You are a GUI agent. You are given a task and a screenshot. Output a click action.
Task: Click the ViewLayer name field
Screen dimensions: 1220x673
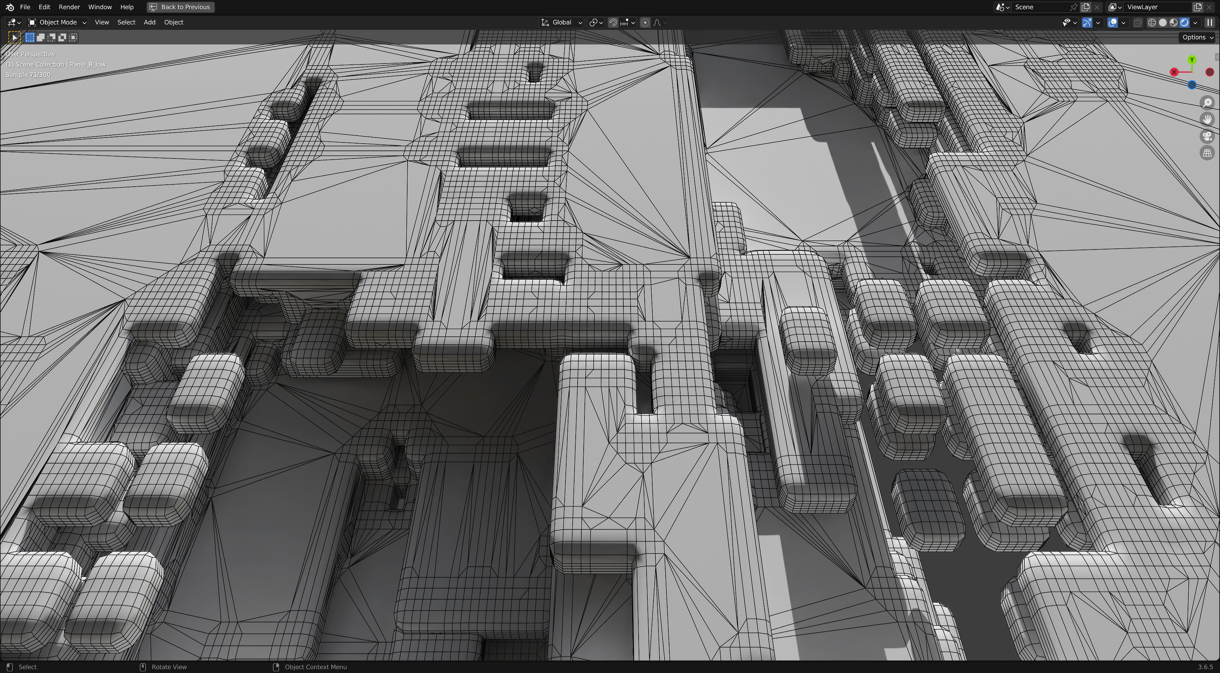click(x=1158, y=7)
